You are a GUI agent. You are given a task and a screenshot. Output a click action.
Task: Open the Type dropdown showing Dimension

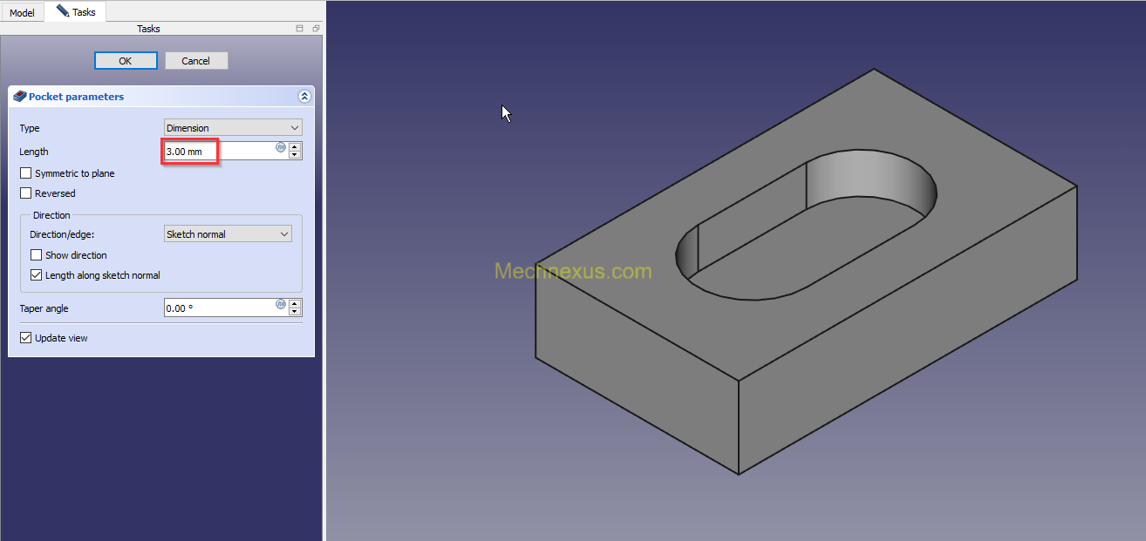point(233,128)
